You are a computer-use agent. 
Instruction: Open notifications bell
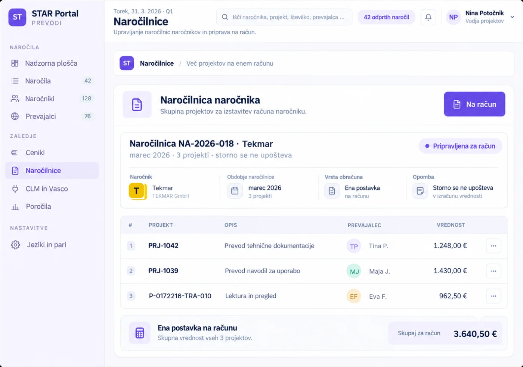point(428,17)
